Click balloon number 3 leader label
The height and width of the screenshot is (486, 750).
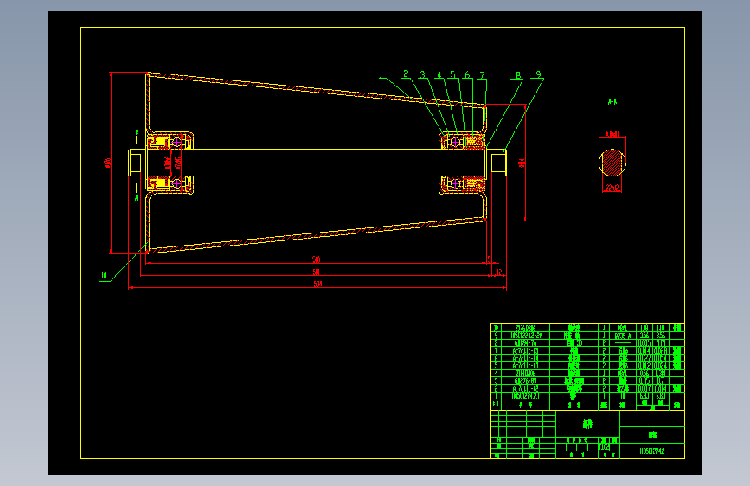[x=422, y=74]
